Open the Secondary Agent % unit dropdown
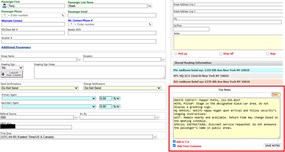This screenshot has width=285, height=152. pyautogui.click(x=116, y=106)
